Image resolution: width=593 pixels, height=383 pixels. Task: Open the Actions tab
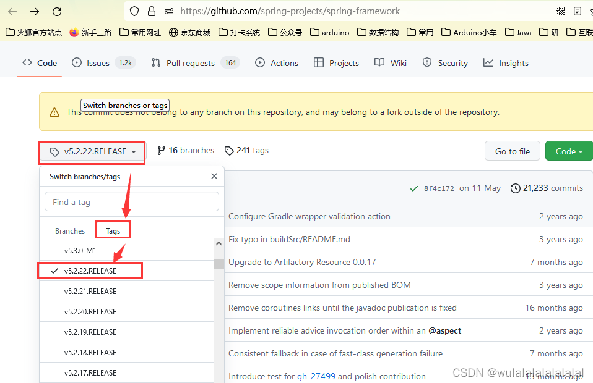pos(277,63)
